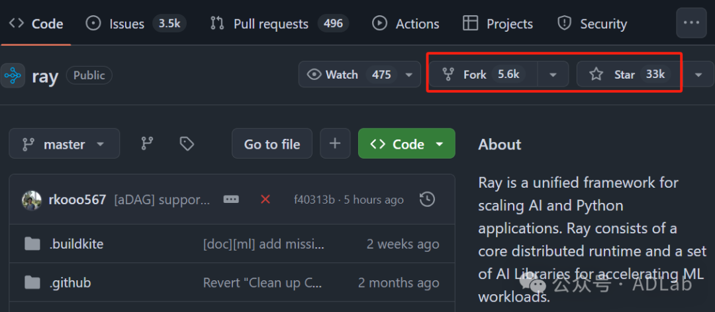The height and width of the screenshot is (312, 715).
Task: Open the '[doc][ml] add missi...' commit message
Action: pos(264,244)
